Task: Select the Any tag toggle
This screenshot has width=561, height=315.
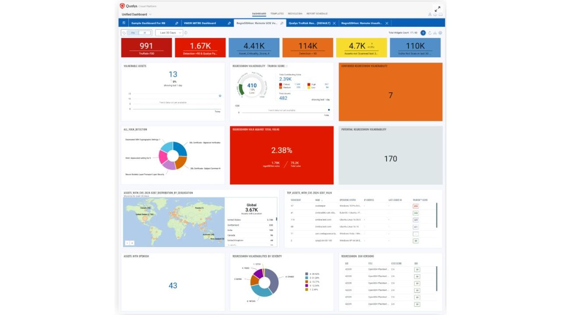Action: click(133, 33)
